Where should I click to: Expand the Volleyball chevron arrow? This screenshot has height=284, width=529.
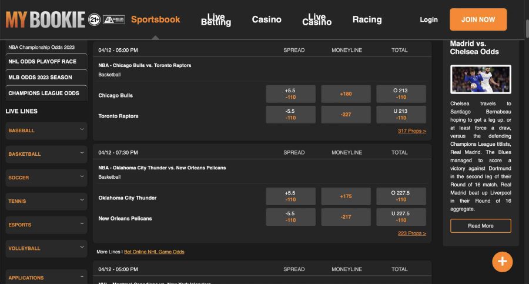coord(82,247)
